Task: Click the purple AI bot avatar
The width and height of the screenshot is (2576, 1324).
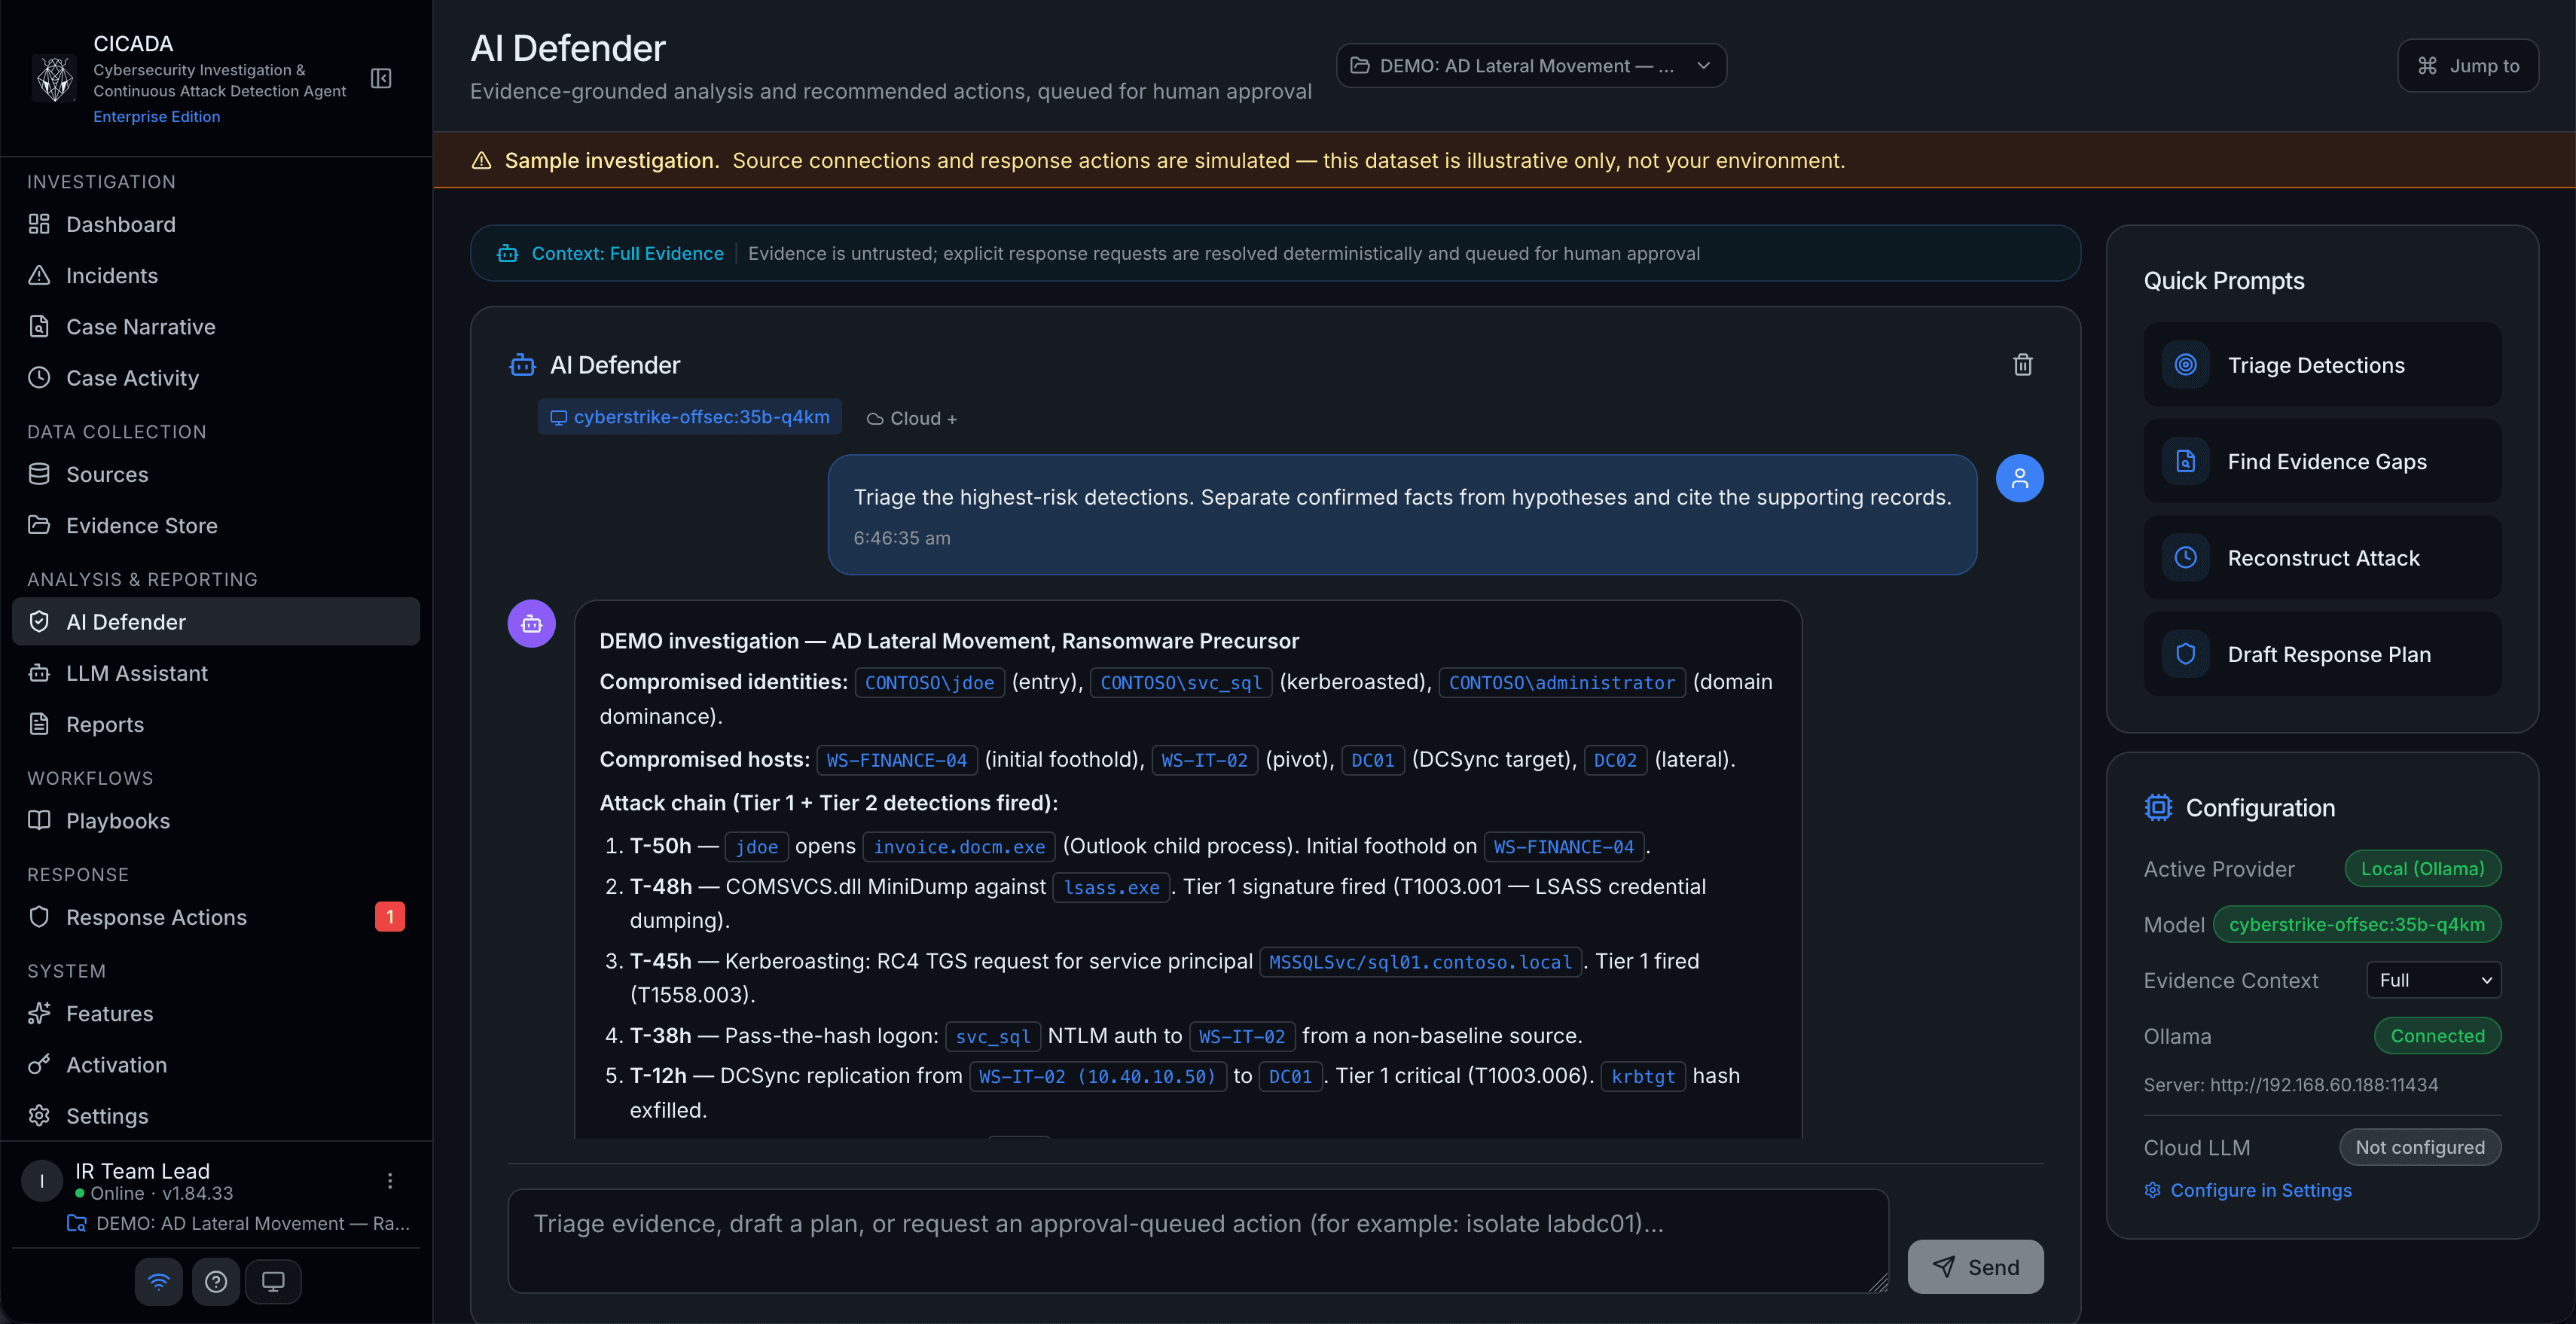Action: 532,624
